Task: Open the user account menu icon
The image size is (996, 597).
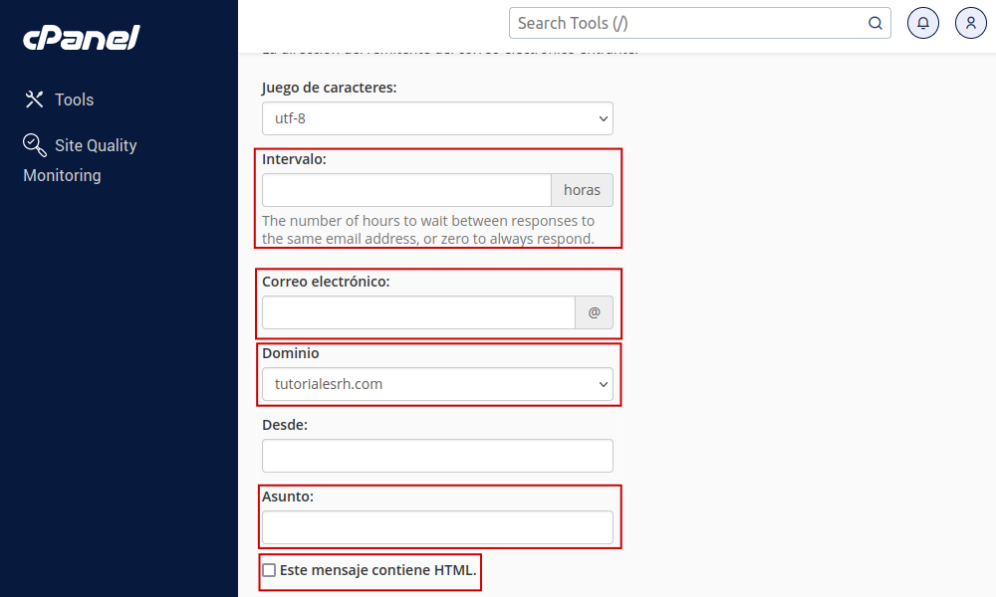Action: tap(970, 23)
